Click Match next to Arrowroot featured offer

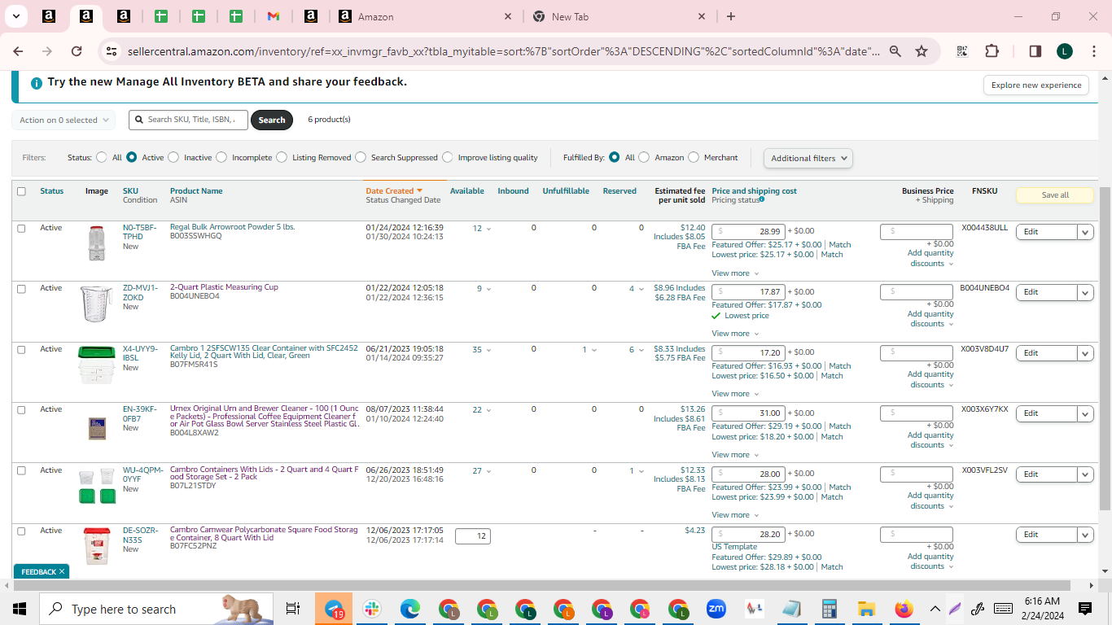click(840, 244)
